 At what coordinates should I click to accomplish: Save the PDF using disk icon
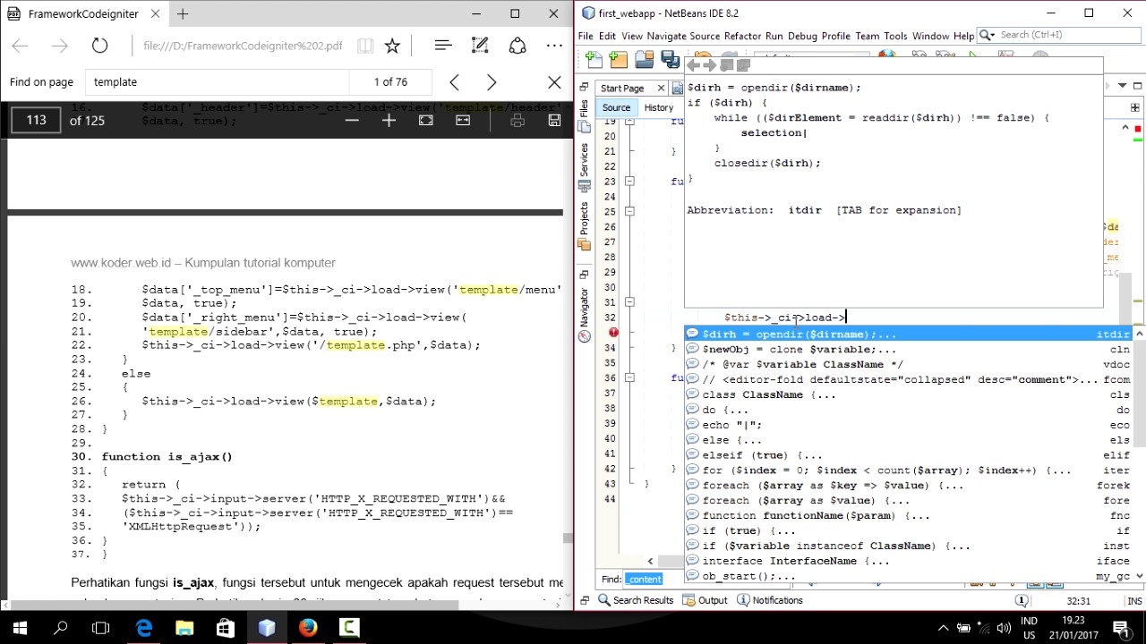[x=554, y=120]
